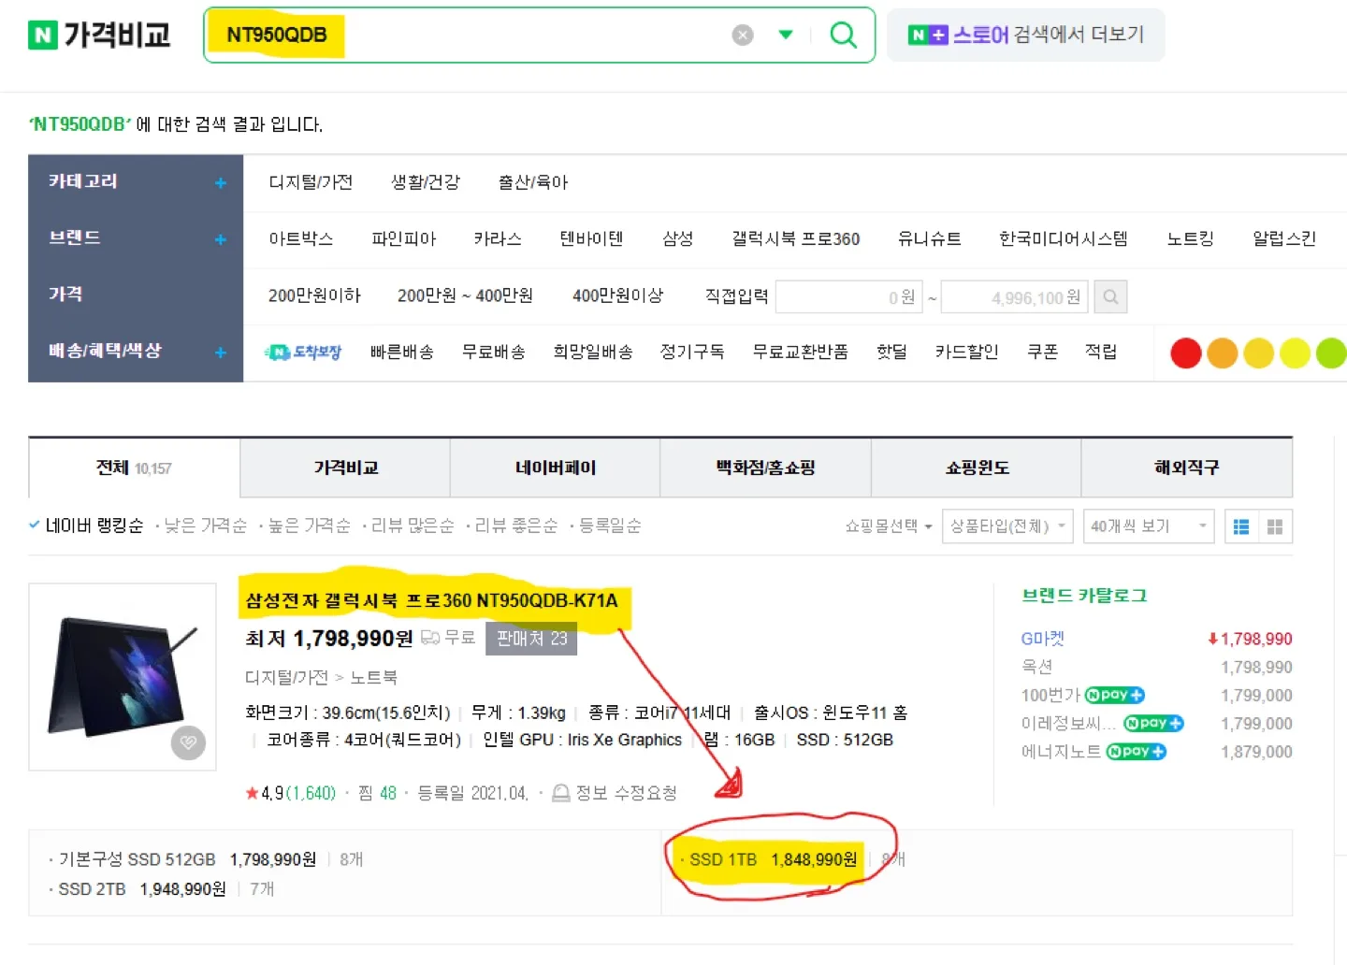
Task: Clear the search box with the X icon
Action: point(743,36)
